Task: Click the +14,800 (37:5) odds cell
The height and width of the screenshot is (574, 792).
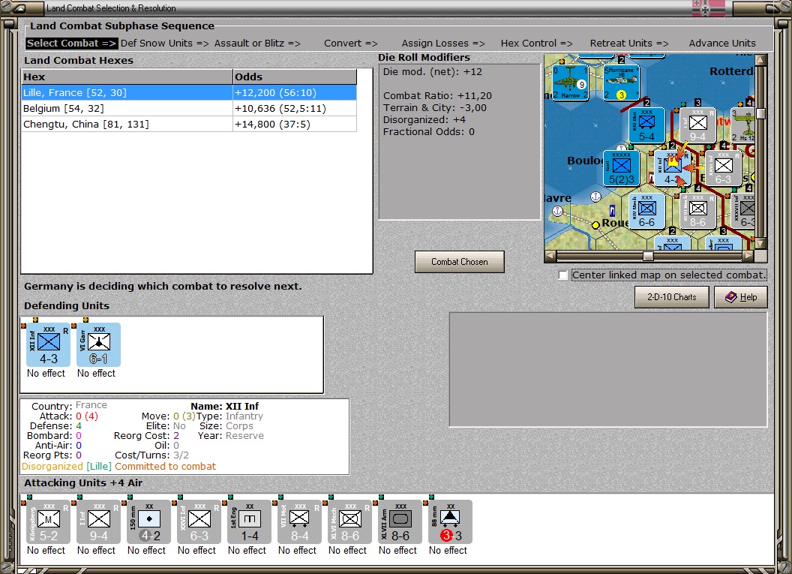Action: click(x=295, y=124)
